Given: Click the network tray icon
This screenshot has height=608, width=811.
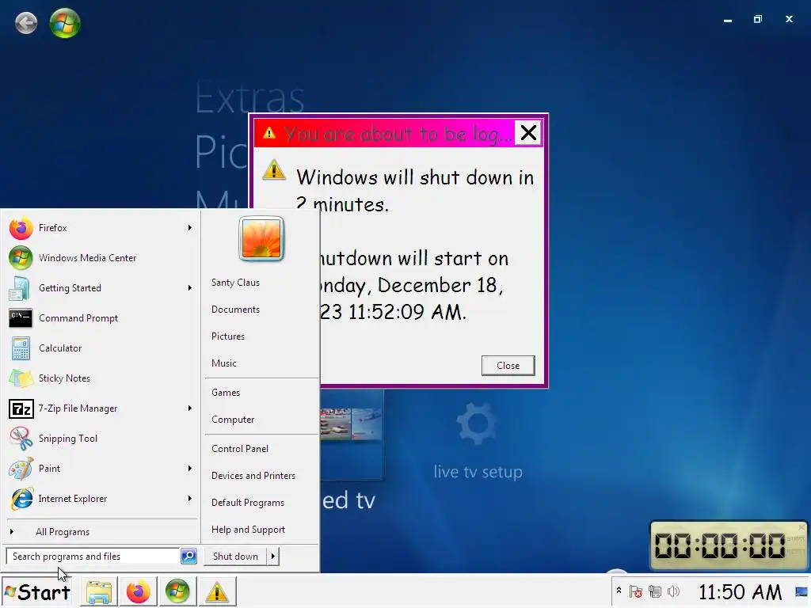Looking at the screenshot, I should (655, 591).
